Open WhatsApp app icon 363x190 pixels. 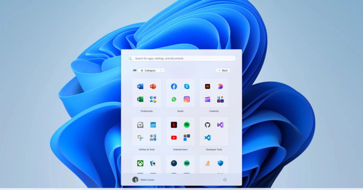click(174, 99)
